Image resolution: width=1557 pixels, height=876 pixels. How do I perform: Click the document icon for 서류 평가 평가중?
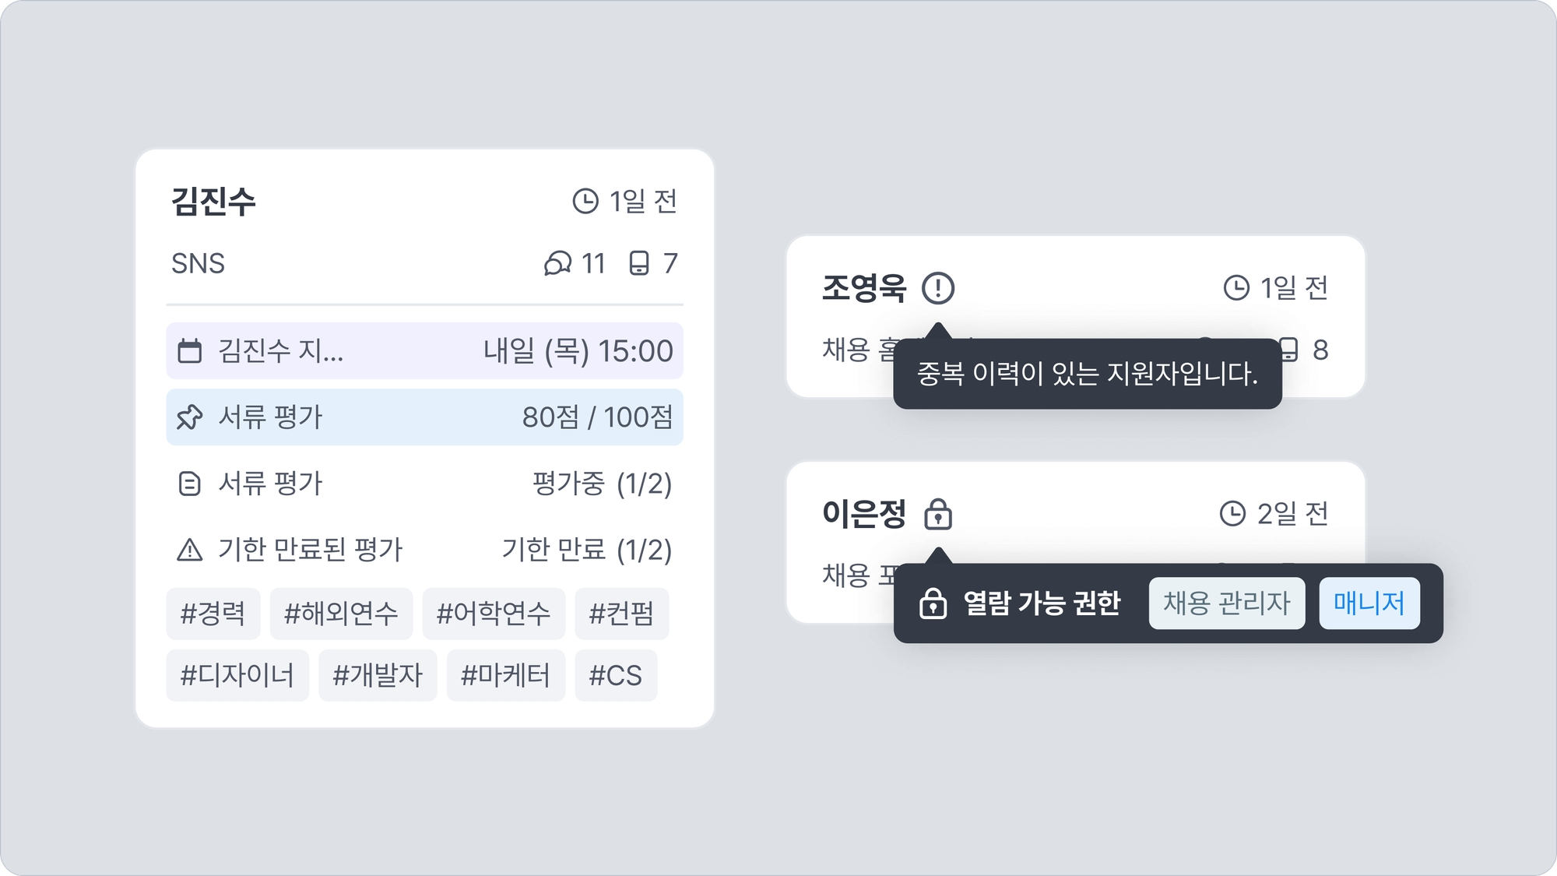click(190, 484)
